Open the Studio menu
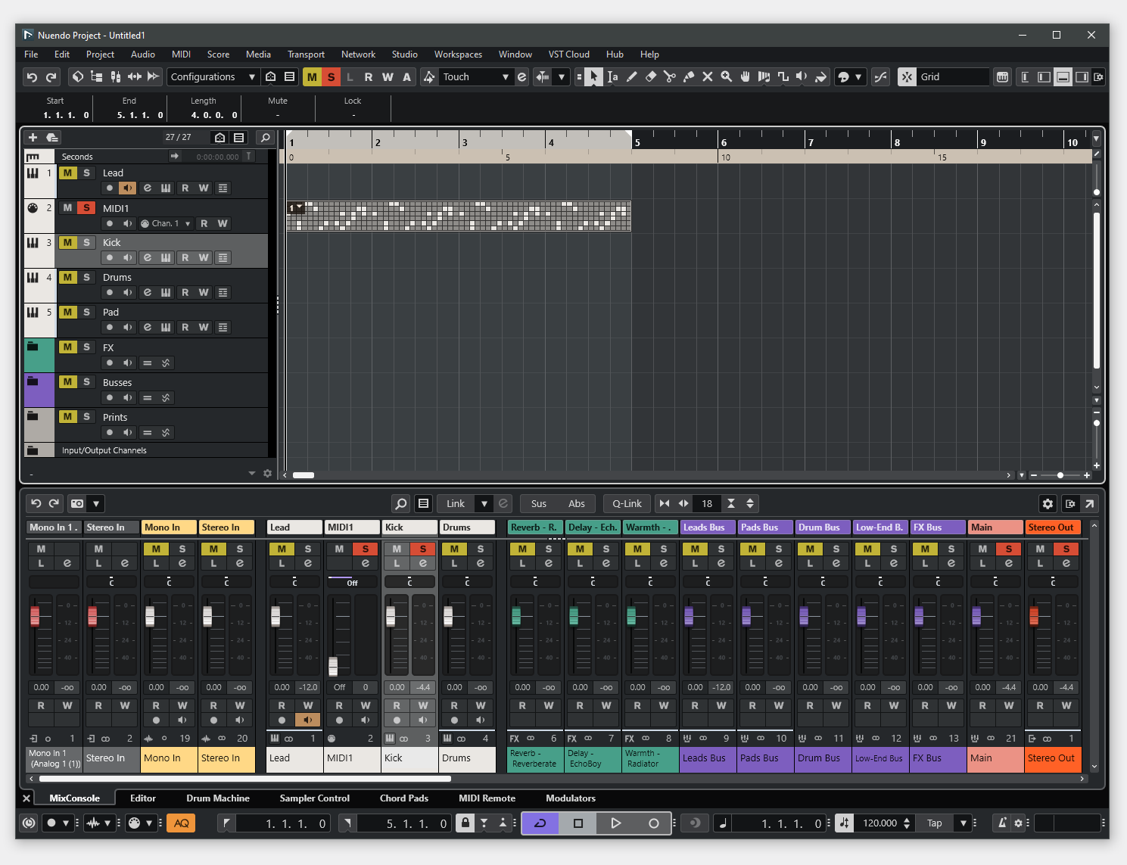Viewport: 1127px width, 865px height. tap(405, 54)
